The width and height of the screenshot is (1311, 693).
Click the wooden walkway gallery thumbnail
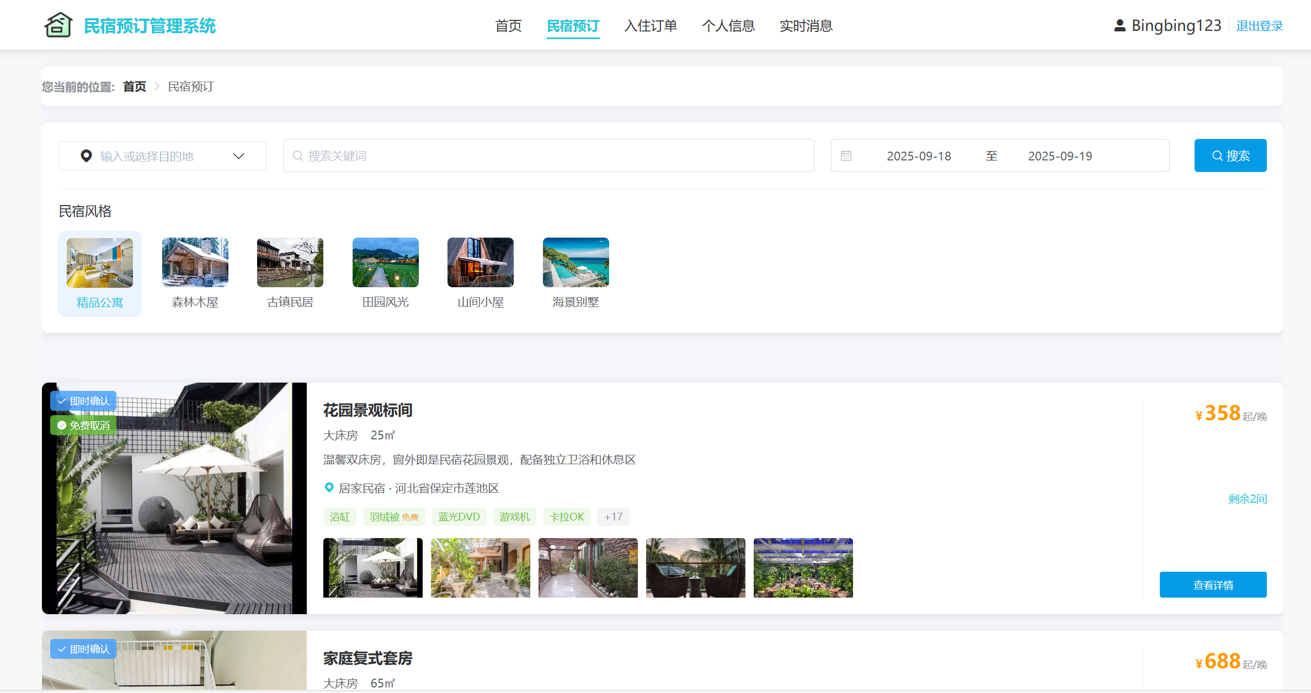588,568
